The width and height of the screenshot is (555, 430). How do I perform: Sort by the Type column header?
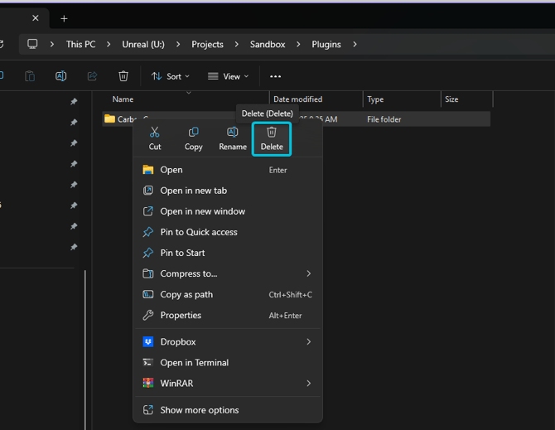click(375, 99)
